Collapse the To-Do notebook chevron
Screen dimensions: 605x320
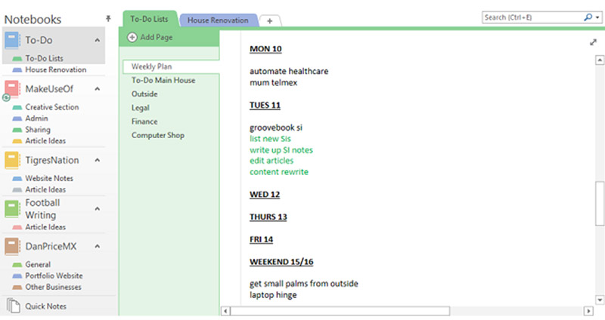[98, 40]
